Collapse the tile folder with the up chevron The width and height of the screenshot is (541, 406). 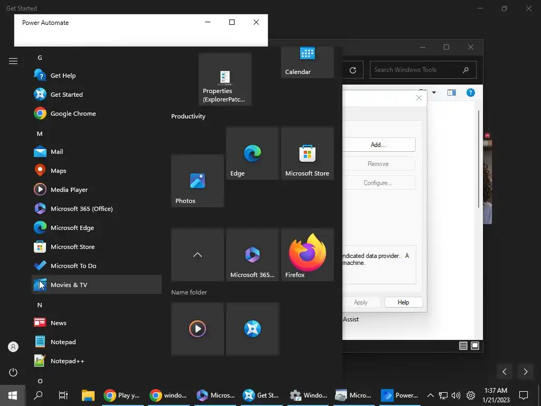[198, 255]
